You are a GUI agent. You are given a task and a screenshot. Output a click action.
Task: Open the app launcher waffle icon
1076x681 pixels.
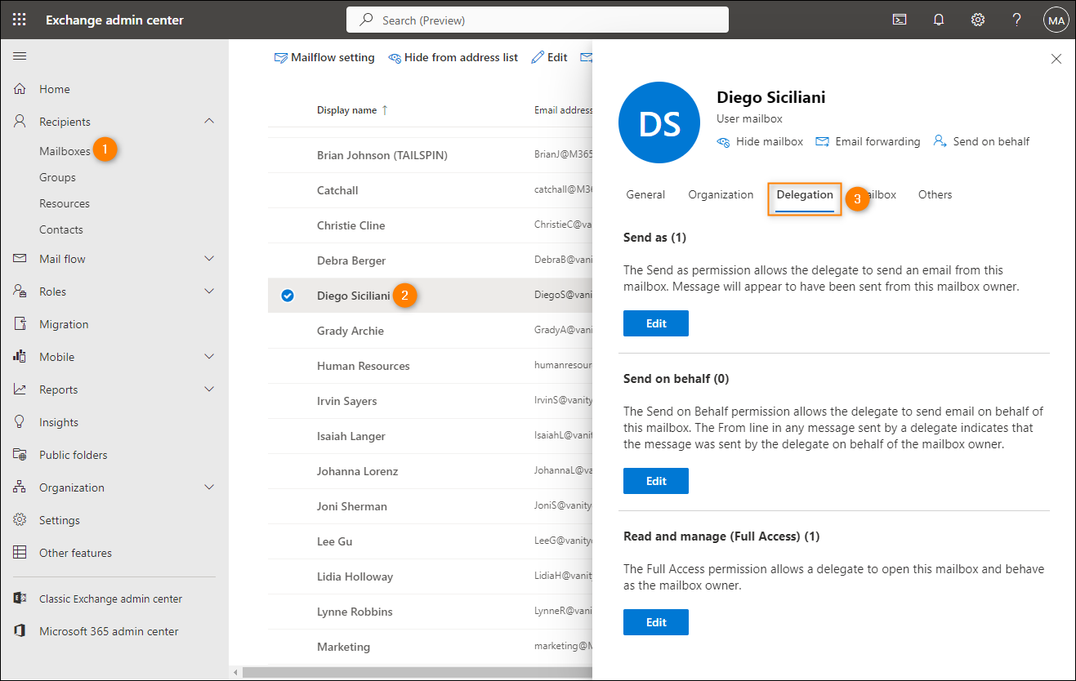coord(20,20)
